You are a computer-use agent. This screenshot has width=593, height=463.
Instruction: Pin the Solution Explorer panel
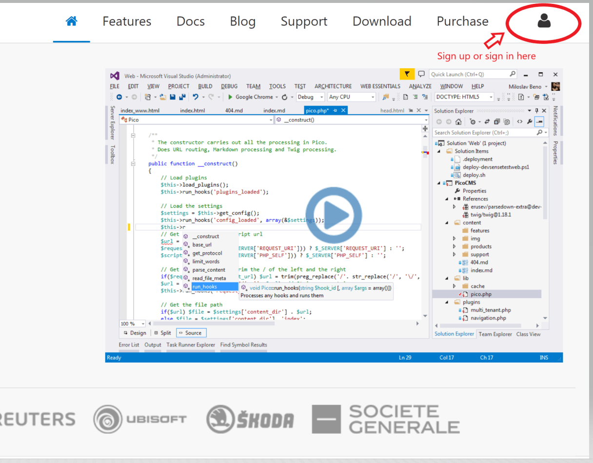click(x=537, y=111)
